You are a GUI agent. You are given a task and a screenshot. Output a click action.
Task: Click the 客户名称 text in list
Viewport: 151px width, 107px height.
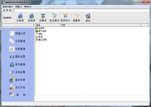pos(42,31)
